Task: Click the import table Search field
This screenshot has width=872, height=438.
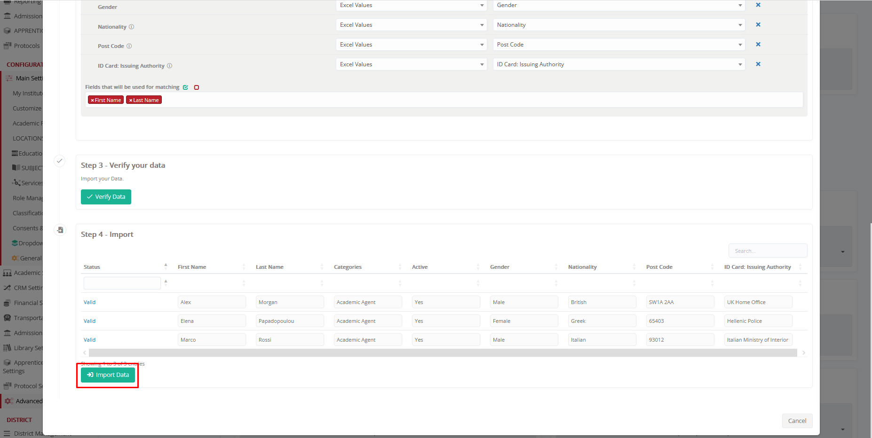Action: tap(767, 251)
